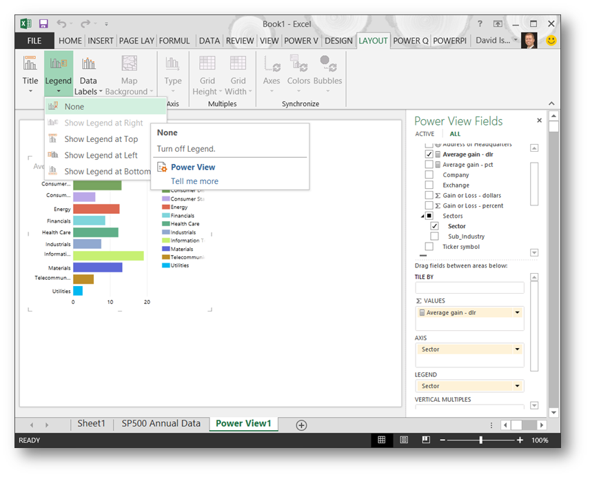Check the Company field
The image size is (590, 477).
pos(429,174)
